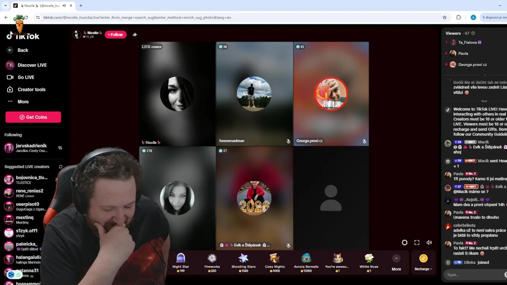The width and height of the screenshot is (507, 285).
Task: Send You're awesome gift
Action: click(337, 263)
